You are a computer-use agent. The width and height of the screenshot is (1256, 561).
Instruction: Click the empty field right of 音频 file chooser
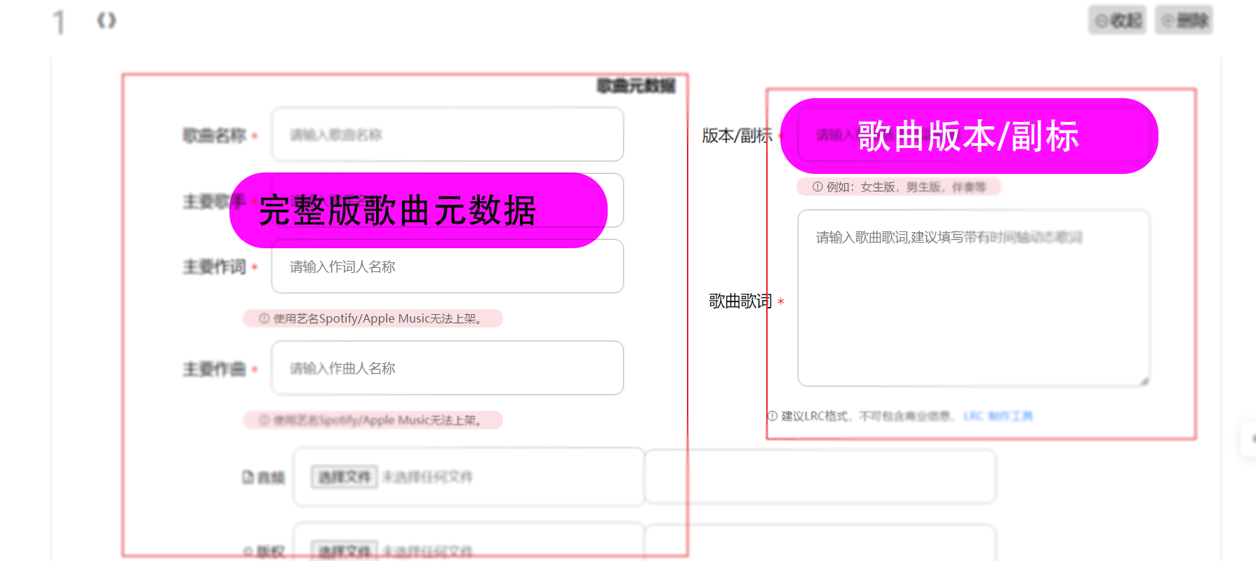click(821, 477)
